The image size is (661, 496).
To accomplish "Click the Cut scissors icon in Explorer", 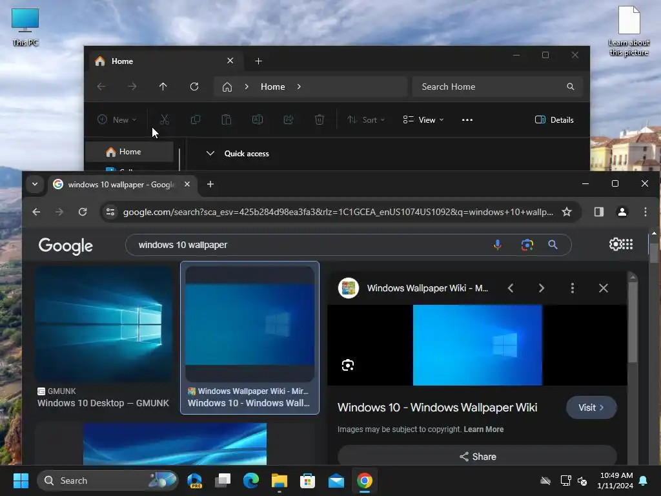I will pos(165,119).
